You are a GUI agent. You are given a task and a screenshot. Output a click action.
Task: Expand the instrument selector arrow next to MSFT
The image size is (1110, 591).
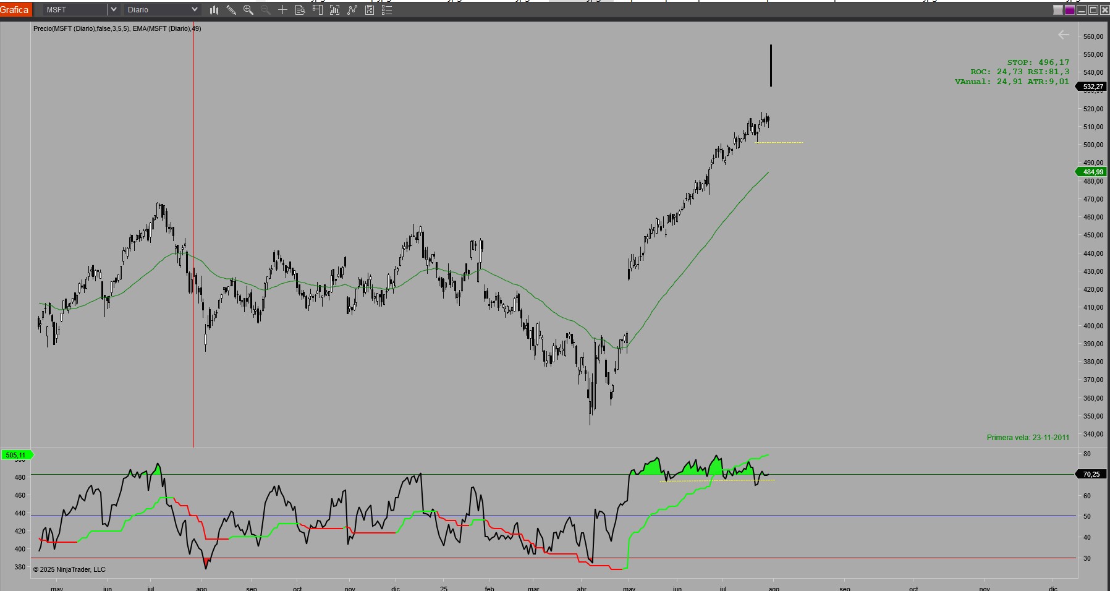(x=113, y=10)
